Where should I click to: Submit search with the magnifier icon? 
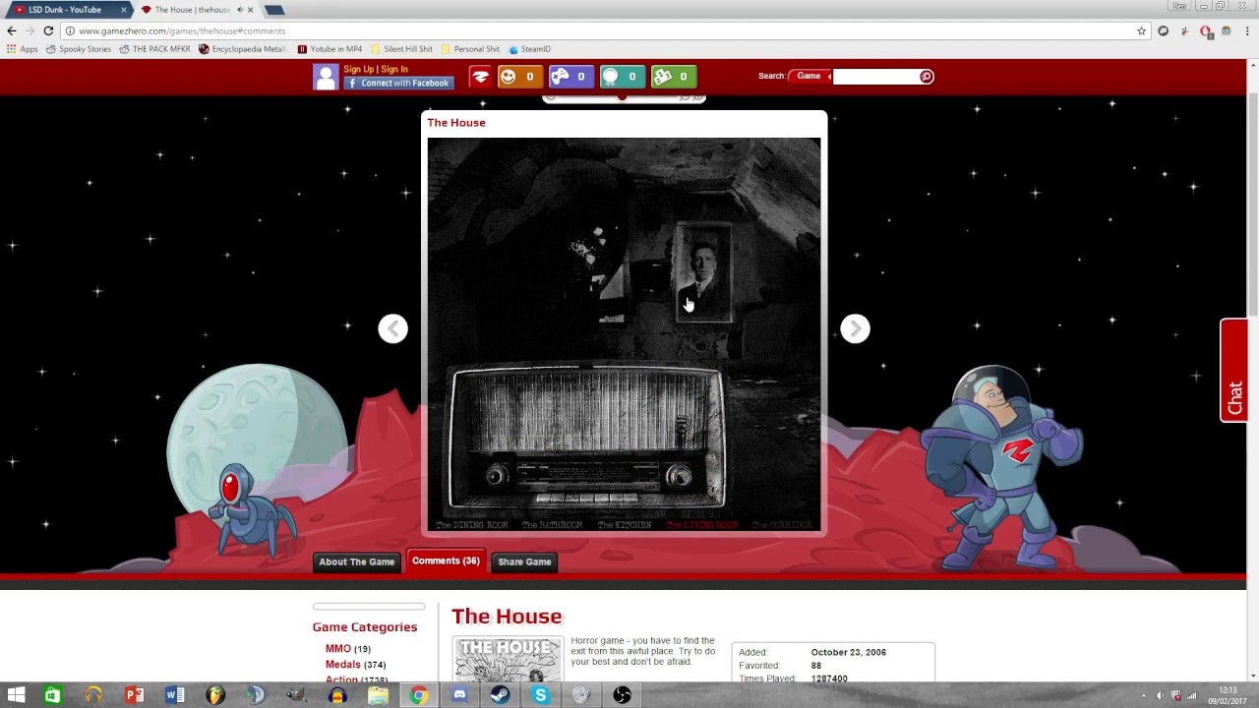coord(926,77)
